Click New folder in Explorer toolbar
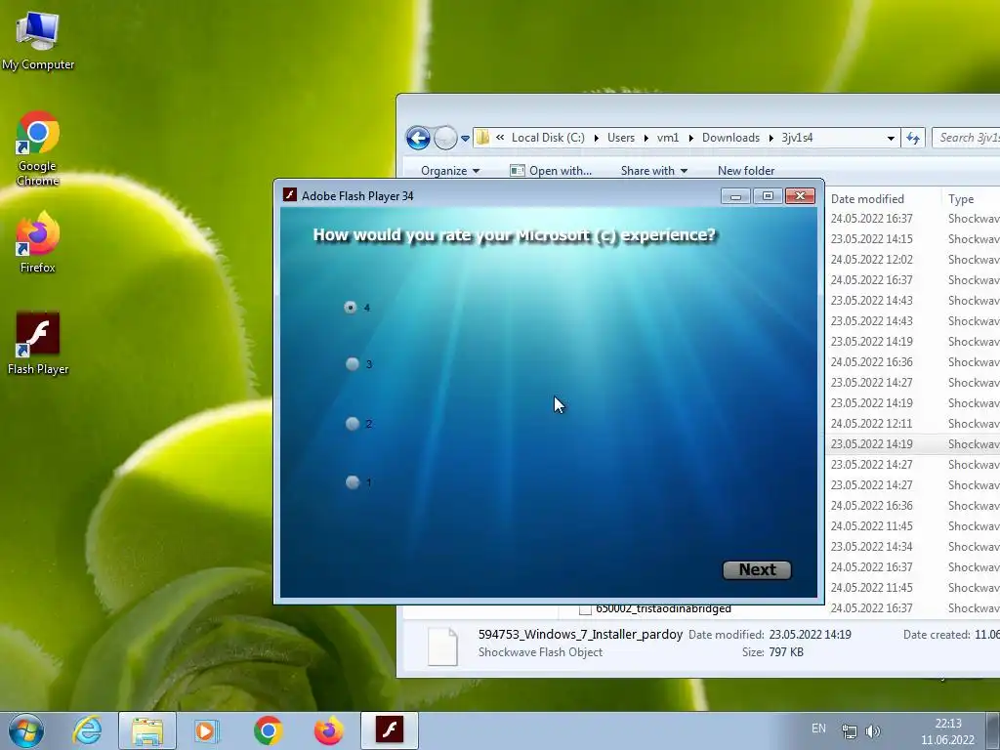 tap(745, 170)
